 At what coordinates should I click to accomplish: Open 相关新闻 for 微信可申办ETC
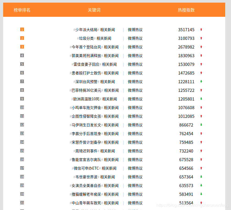point(109,169)
